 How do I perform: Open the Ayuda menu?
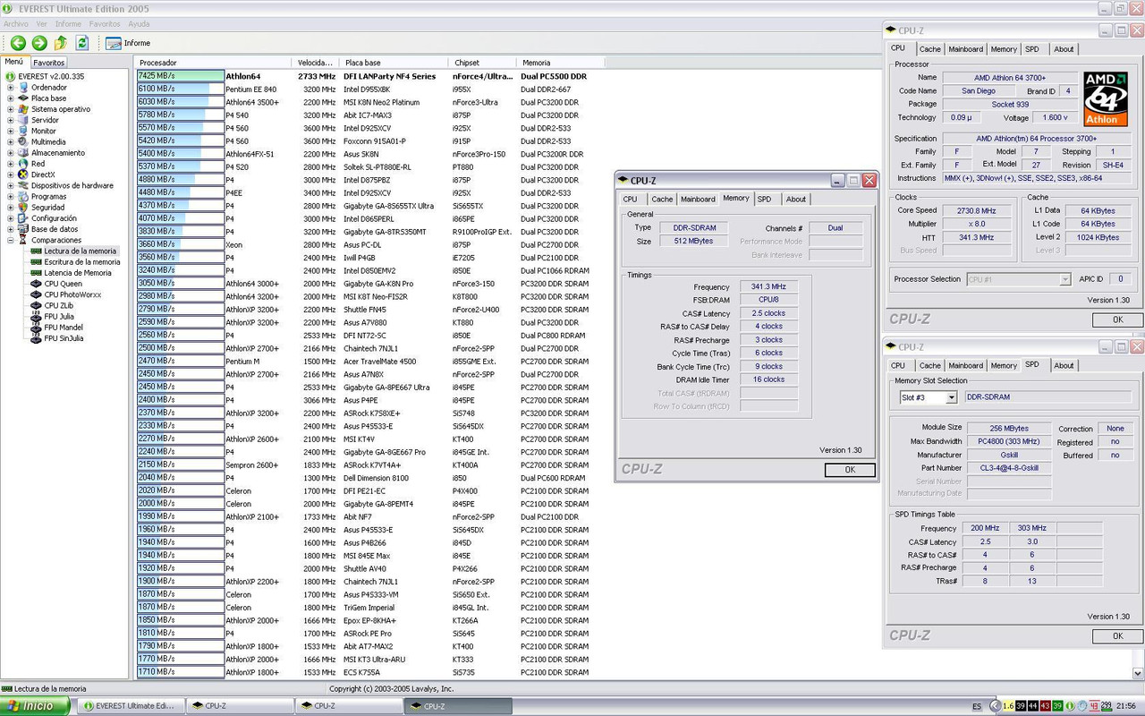tap(139, 24)
